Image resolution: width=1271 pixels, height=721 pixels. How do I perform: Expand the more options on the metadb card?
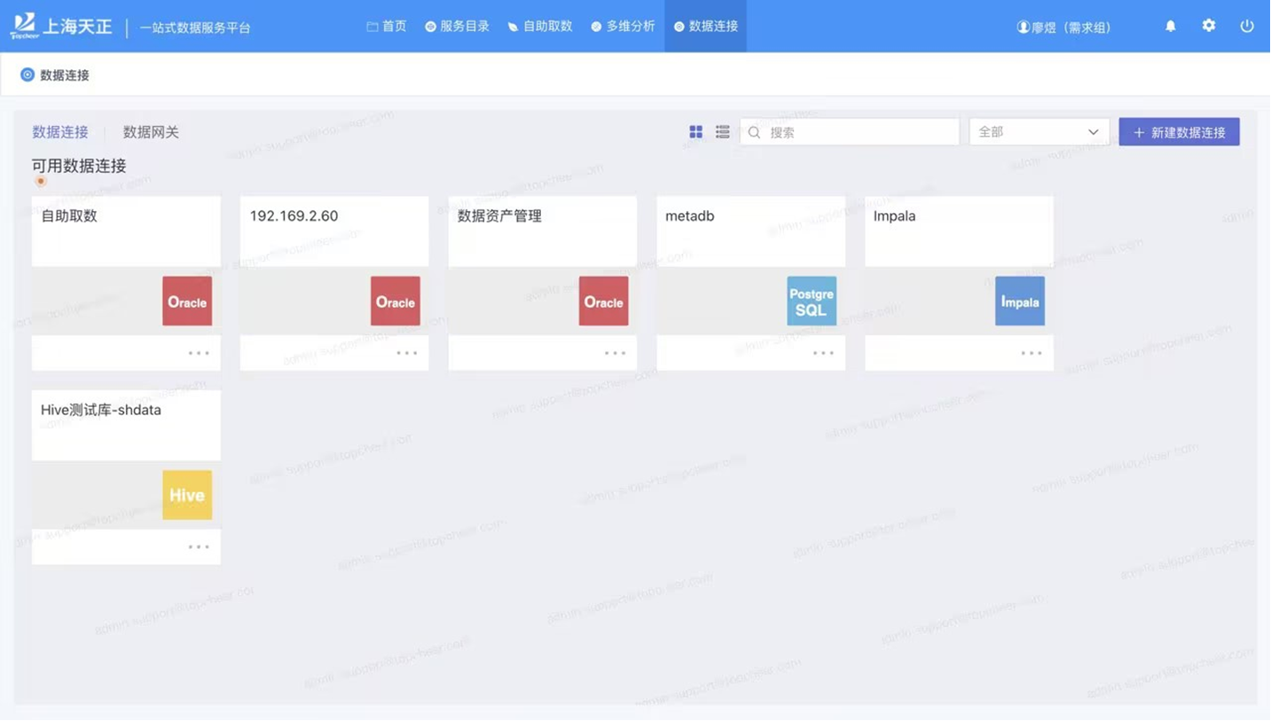tap(822, 352)
